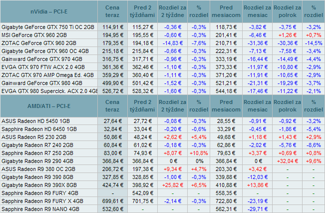
Task: Select Gainward GeForce GTX 980 4GB name
Action: (x=42, y=83)
